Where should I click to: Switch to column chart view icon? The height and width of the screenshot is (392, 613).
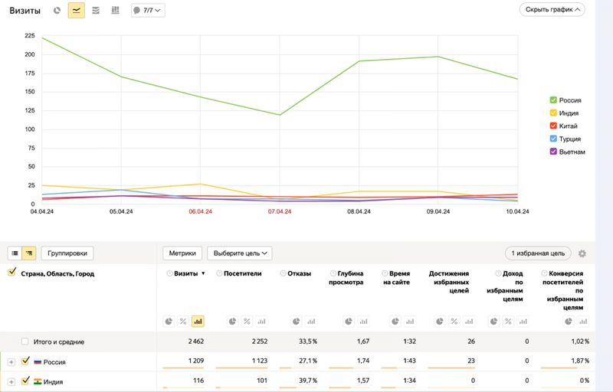click(116, 11)
